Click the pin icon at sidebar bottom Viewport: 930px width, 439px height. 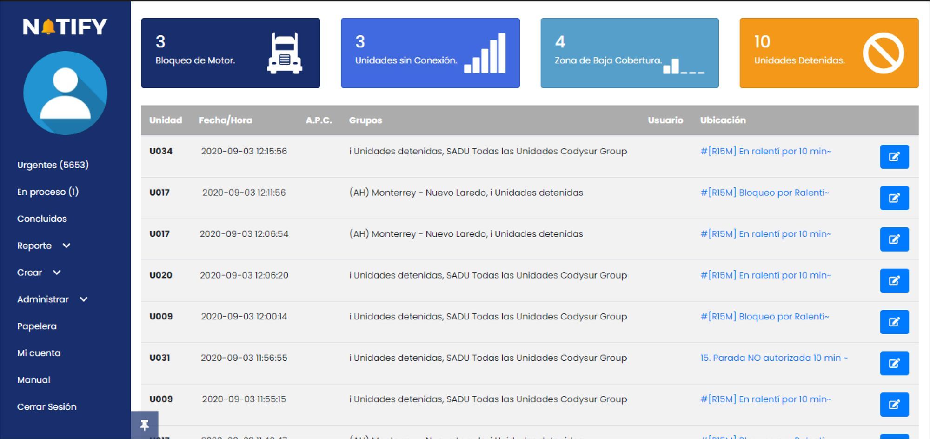(x=145, y=425)
